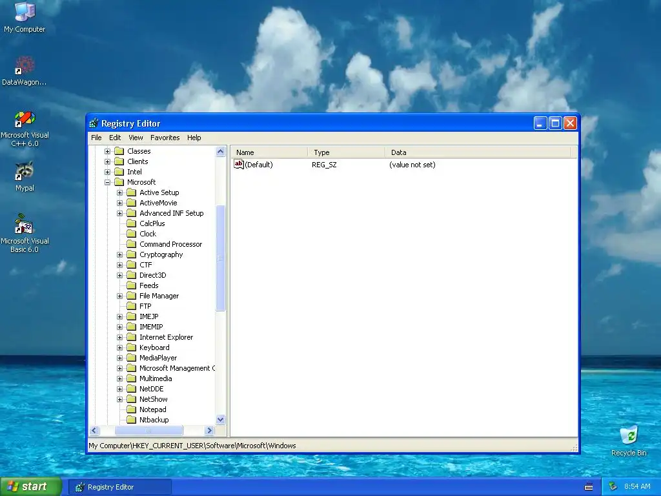Expand the MediaPlayer key
The image size is (661, 496).
click(119, 358)
